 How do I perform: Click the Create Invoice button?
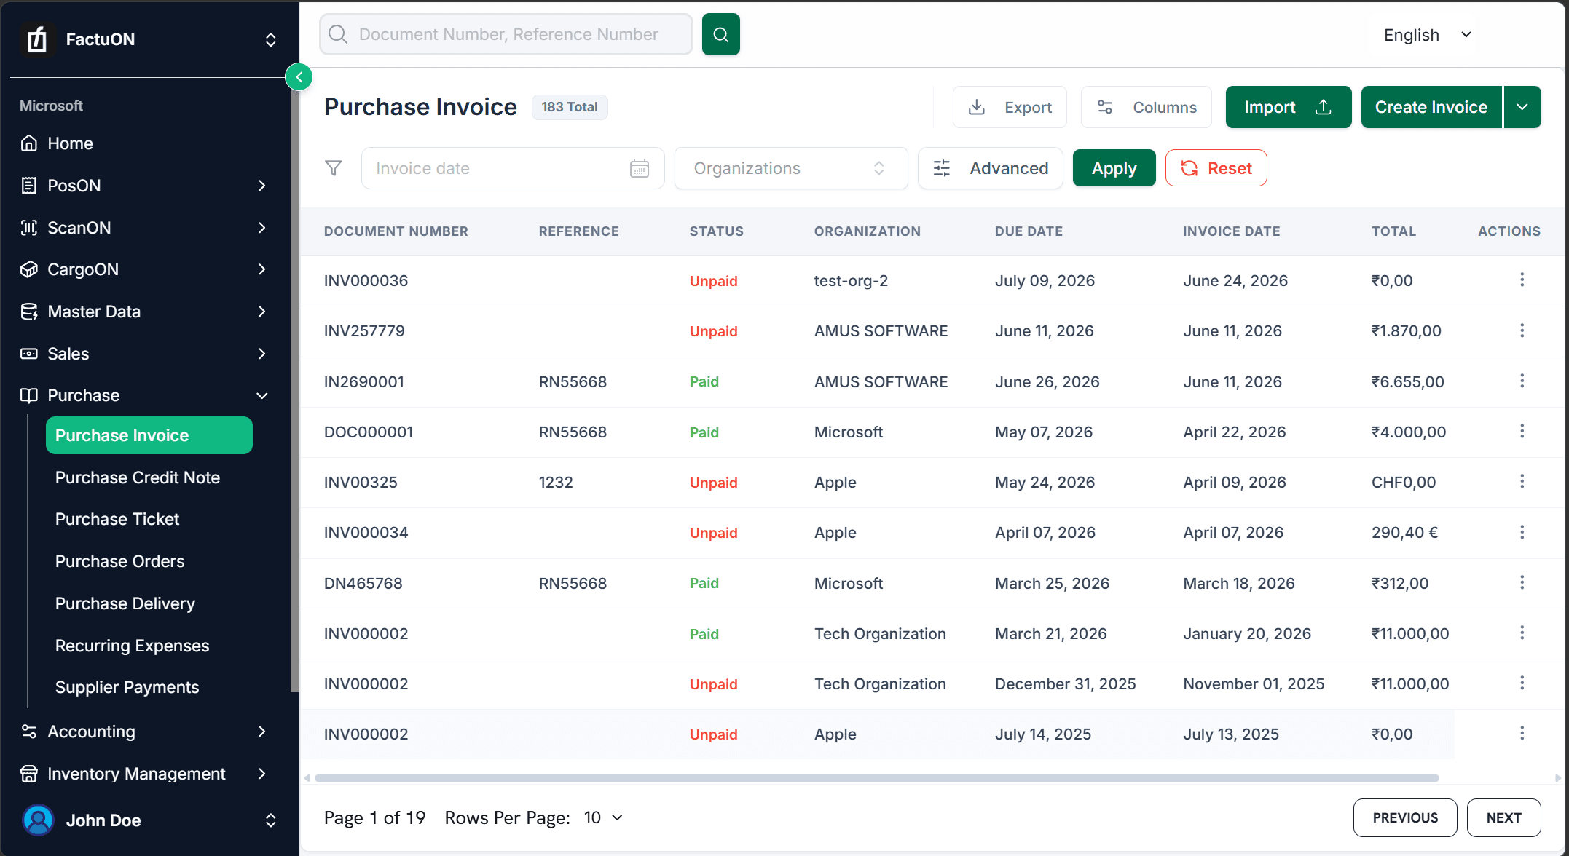tap(1431, 107)
